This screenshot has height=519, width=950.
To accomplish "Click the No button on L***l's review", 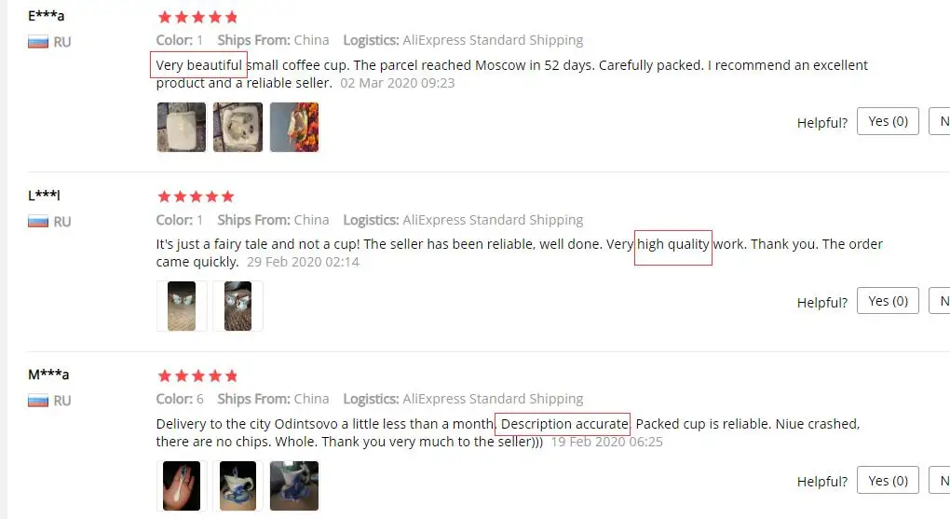I will click(940, 301).
